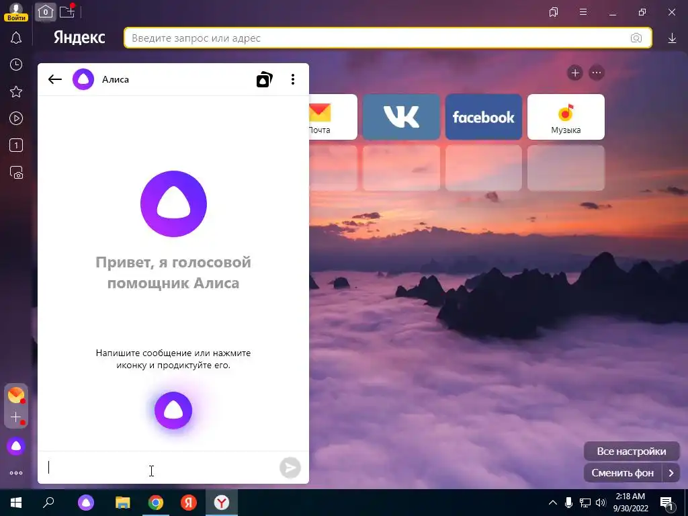Open the home tab with counter 0
Viewport: 688px width, 516px height.
46,12
